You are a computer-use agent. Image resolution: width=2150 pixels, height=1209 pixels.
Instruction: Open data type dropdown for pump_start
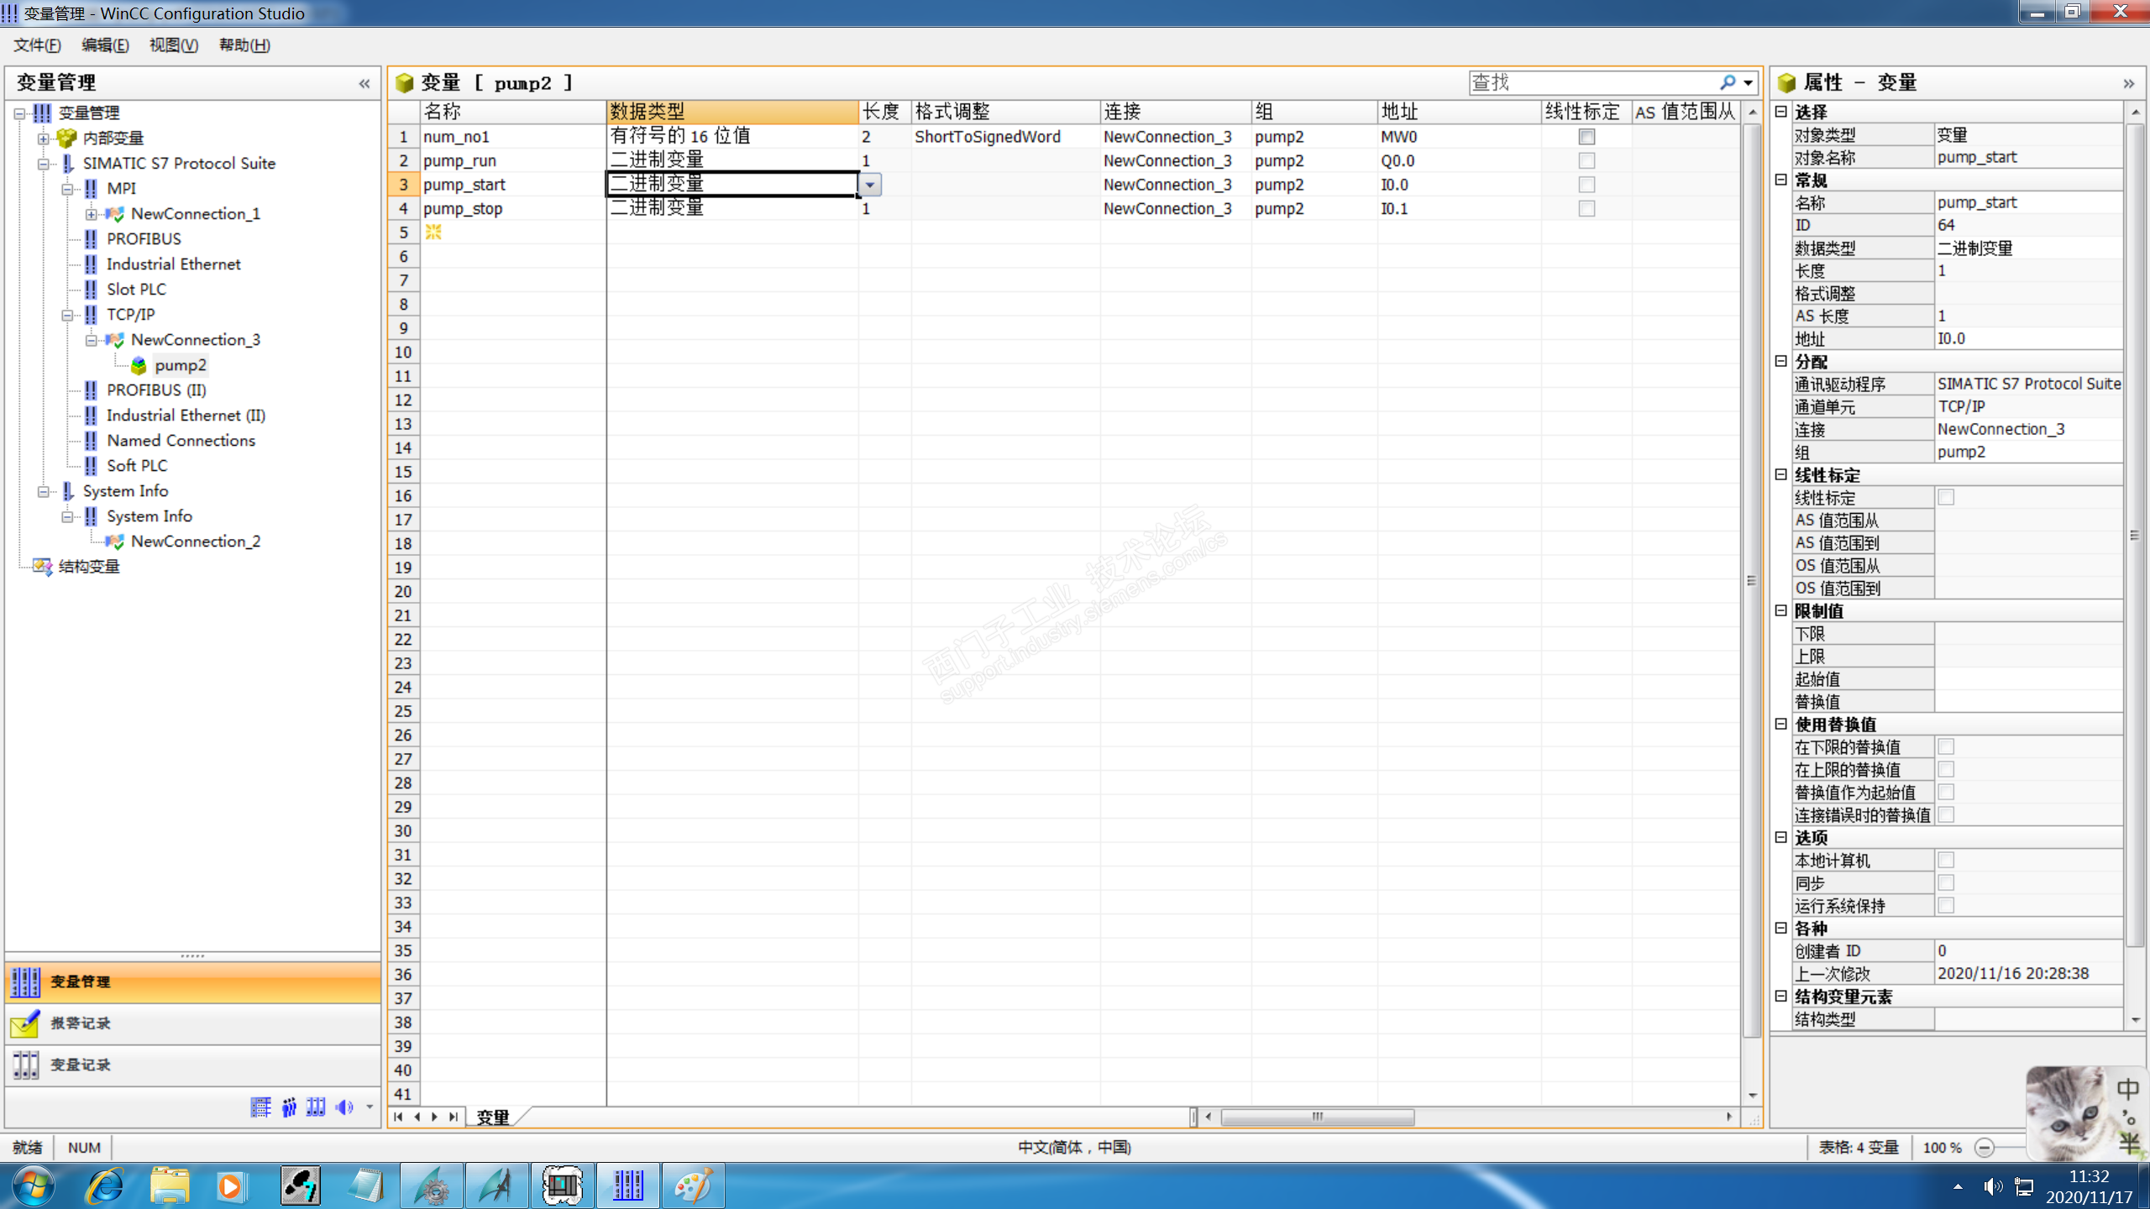(x=870, y=185)
